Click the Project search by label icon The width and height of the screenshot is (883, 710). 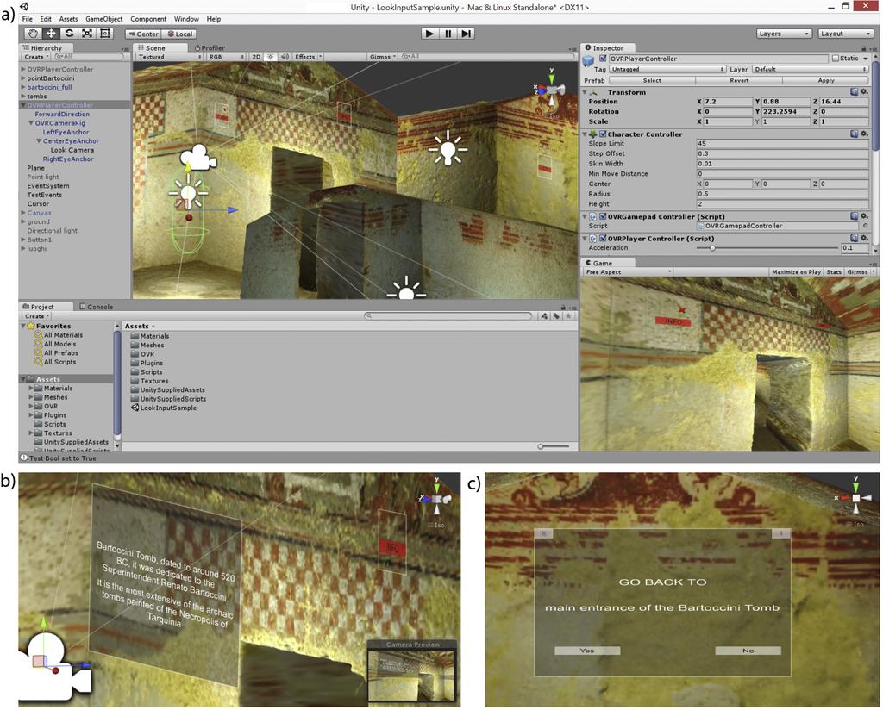(556, 316)
